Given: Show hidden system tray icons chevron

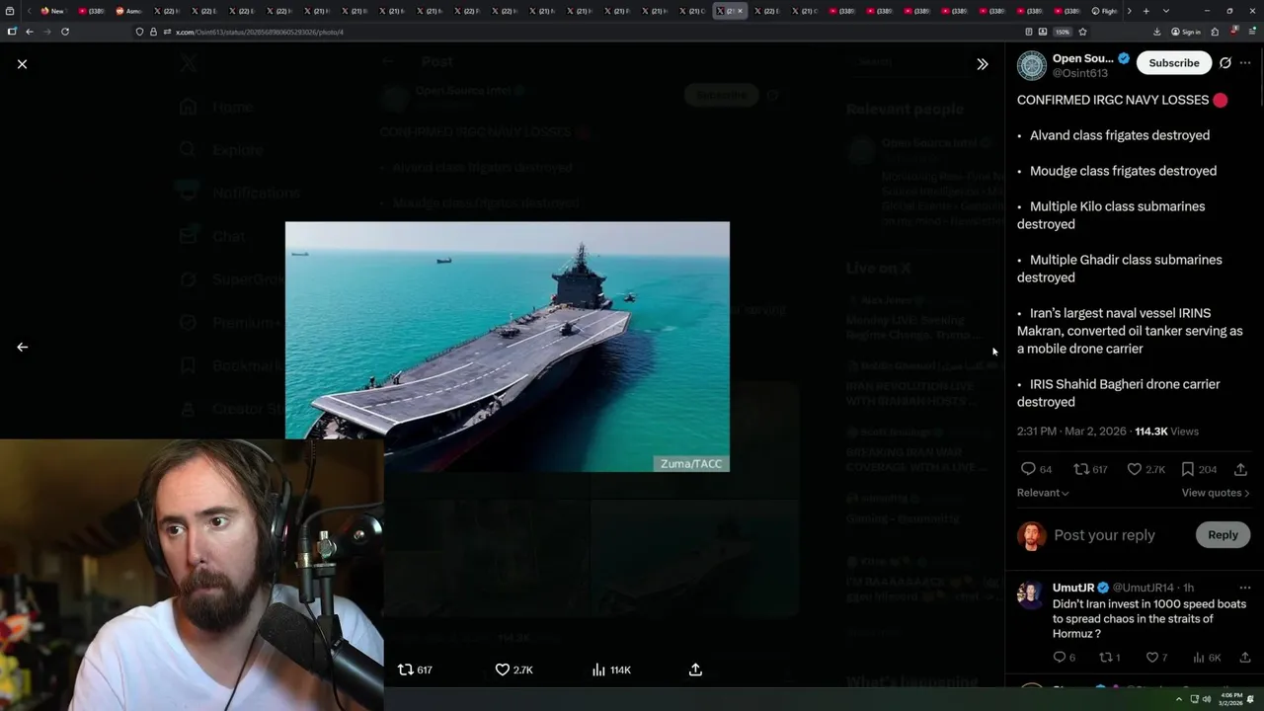Looking at the screenshot, I should tap(1179, 699).
